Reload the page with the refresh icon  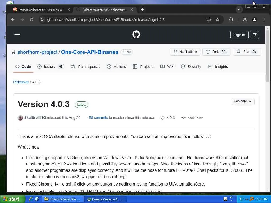tap(32, 20)
